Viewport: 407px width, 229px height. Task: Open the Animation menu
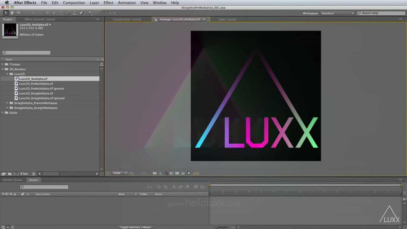point(127,3)
